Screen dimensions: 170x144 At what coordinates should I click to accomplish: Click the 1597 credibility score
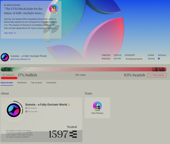(x=58, y=134)
